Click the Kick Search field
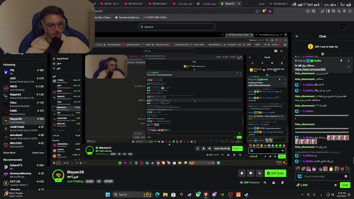 tap(177, 27)
